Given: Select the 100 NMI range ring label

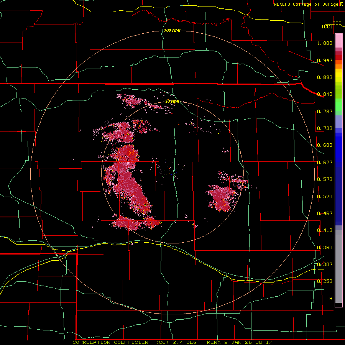Looking at the screenshot, I should click(172, 30).
